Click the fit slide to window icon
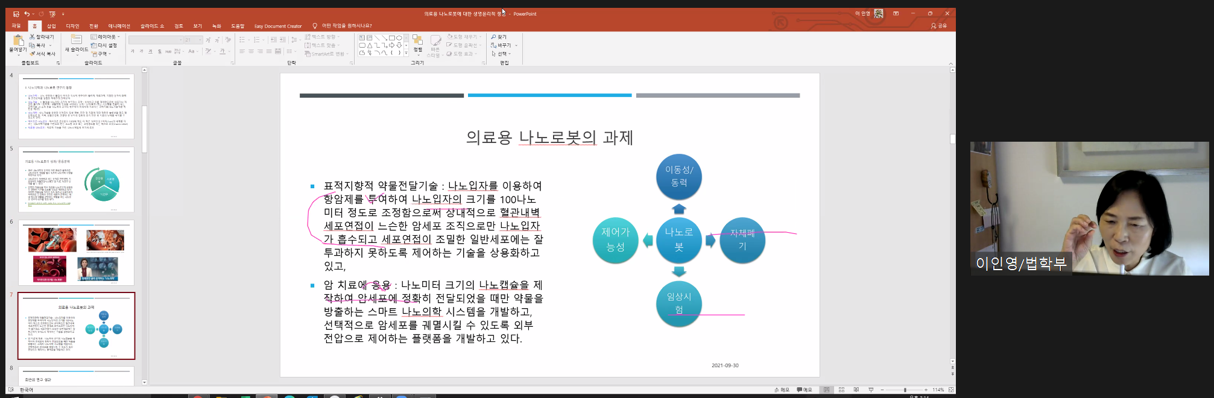The image size is (1214, 398). point(951,390)
